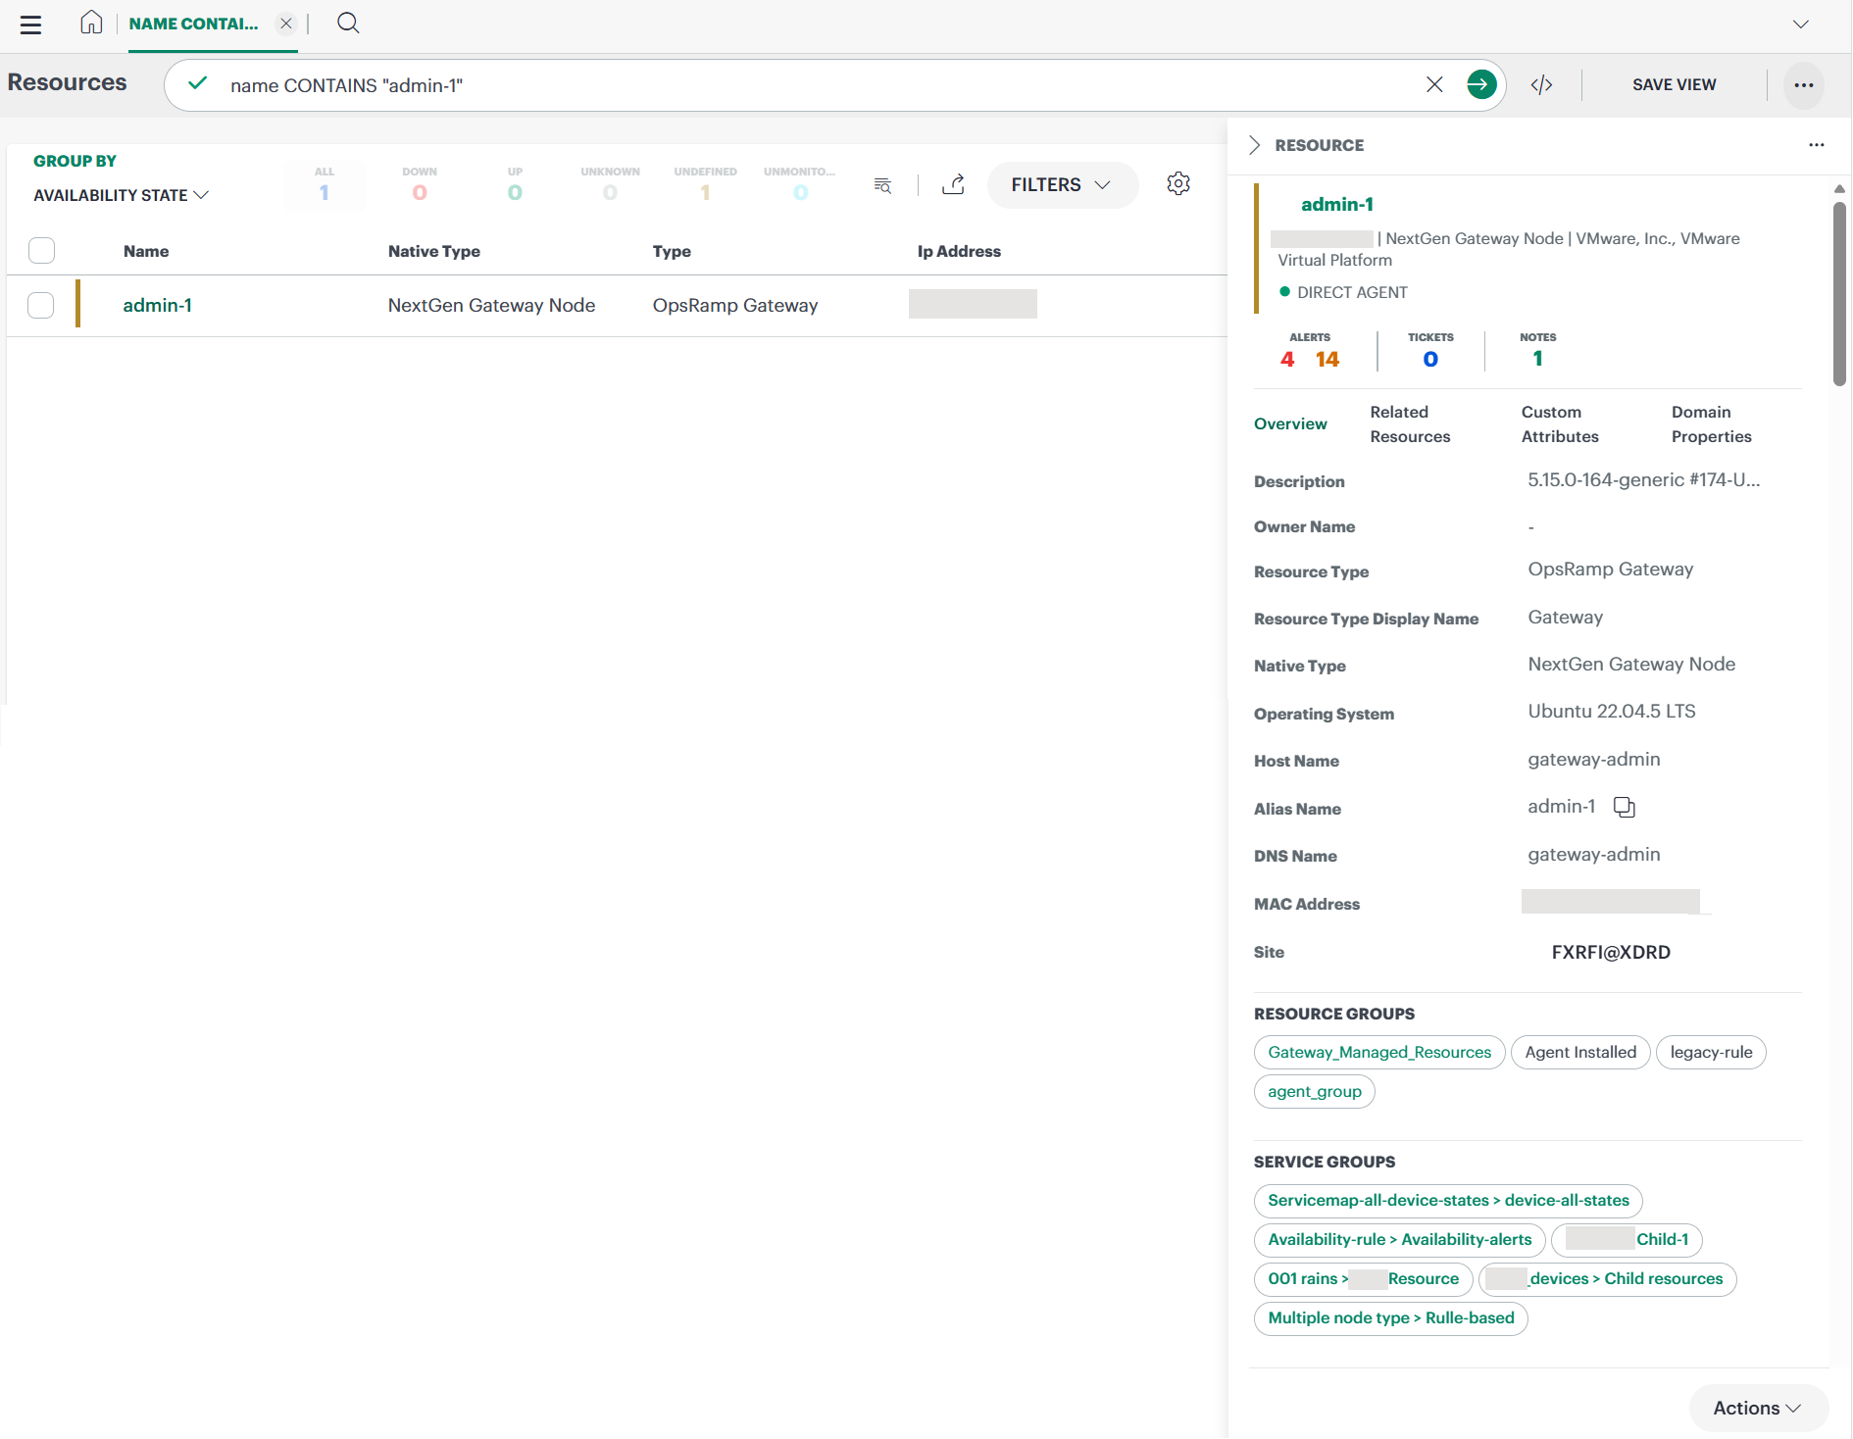Switch to the Overview tab

point(1290,423)
